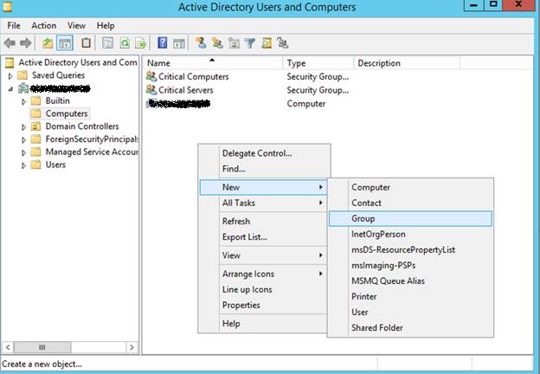Expand the Managed Service Accounts node

tap(23, 152)
